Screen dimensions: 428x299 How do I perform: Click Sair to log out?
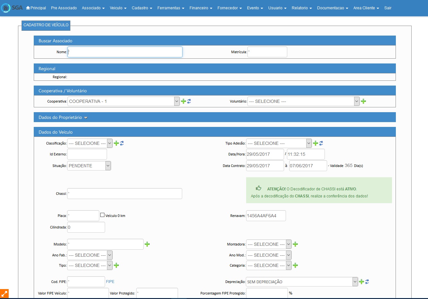388,8
